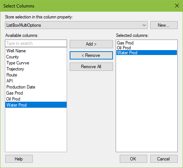Open Help for this dialog
Screen dimensions: 183x168
point(19,159)
